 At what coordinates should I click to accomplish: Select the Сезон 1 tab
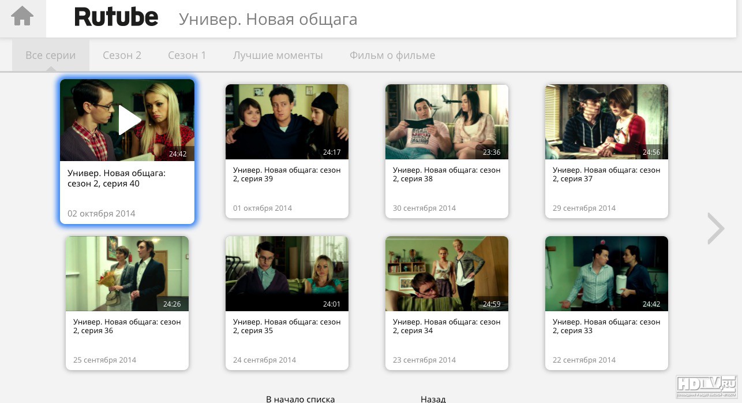coord(187,56)
